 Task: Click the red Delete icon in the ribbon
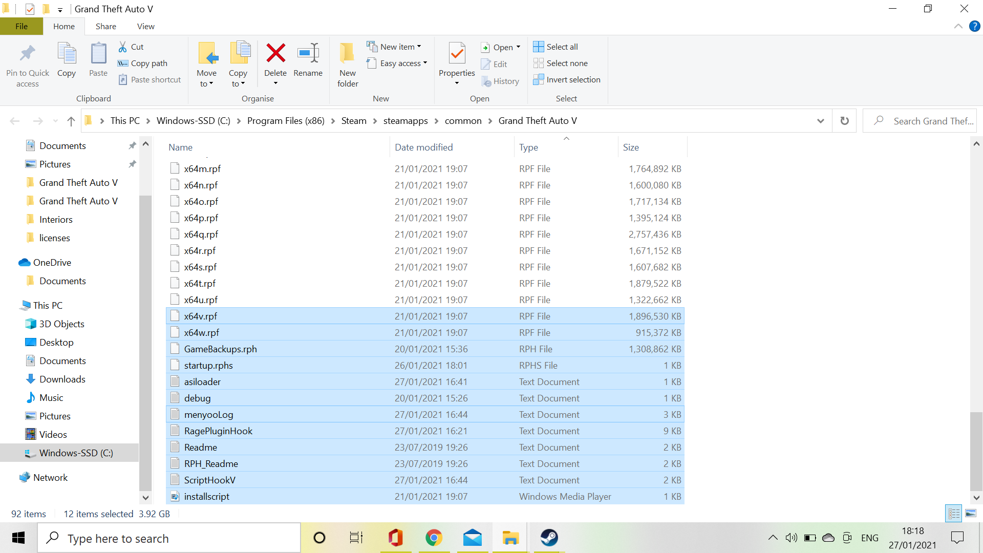(x=275, y=53)
